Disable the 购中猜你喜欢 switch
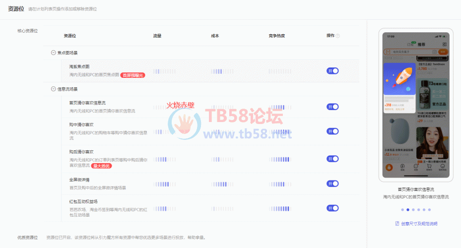The width and height of the screenshot is (461, 248). [x=332, y=131]
